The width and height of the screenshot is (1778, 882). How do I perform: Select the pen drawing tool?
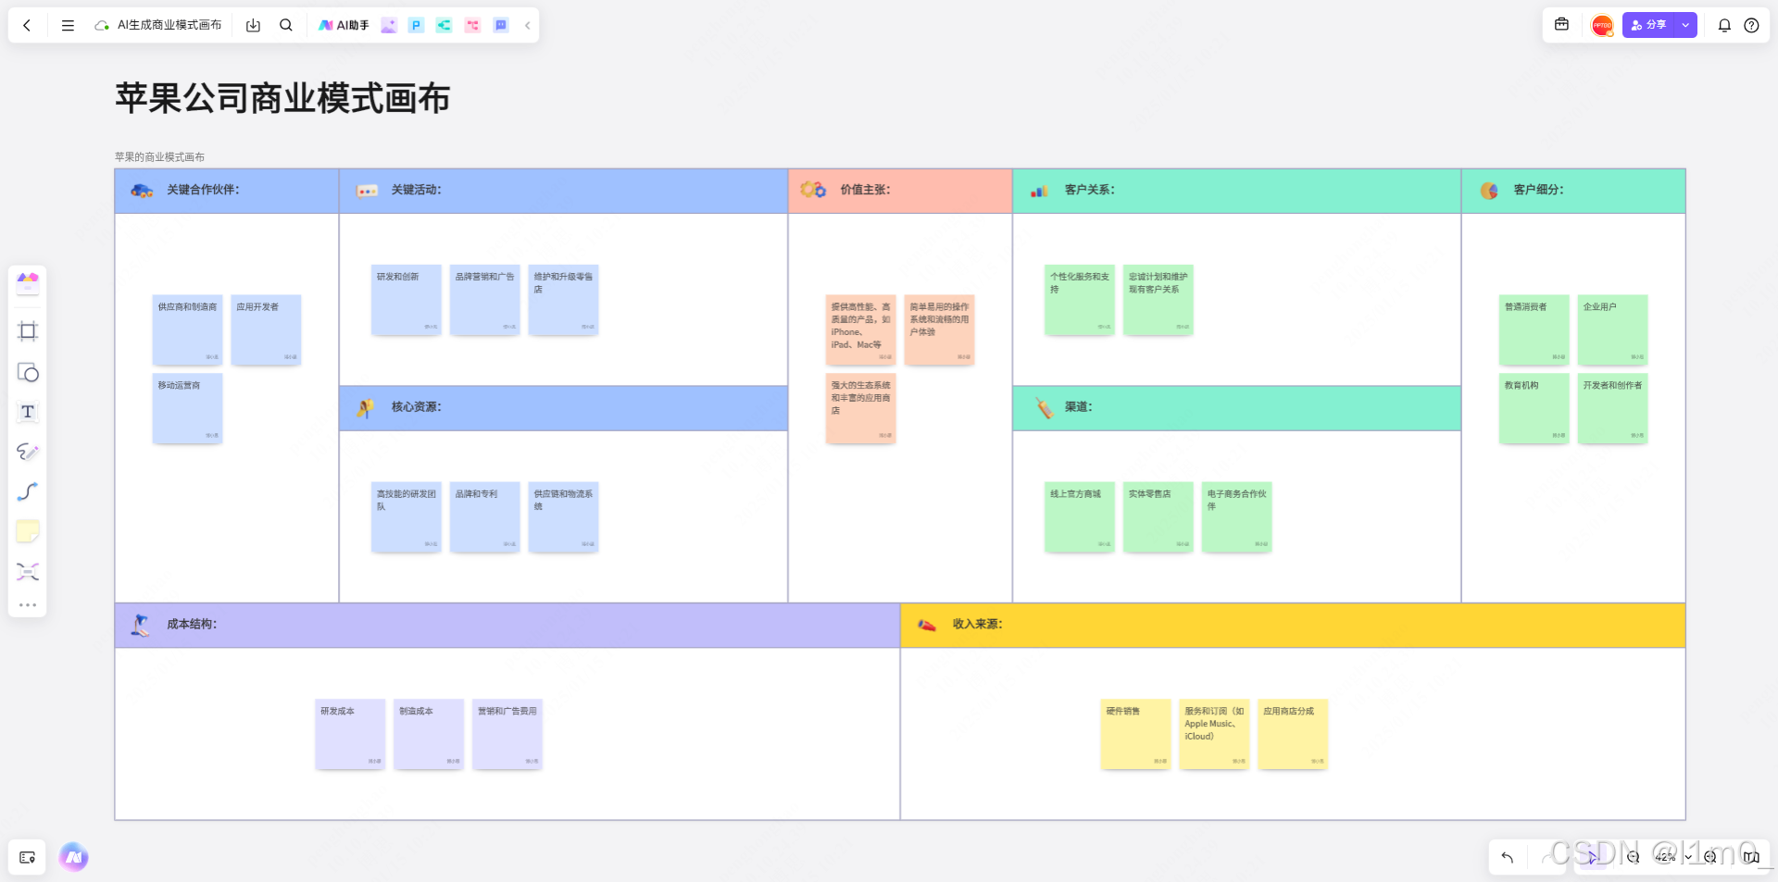(x=28, y=452)
